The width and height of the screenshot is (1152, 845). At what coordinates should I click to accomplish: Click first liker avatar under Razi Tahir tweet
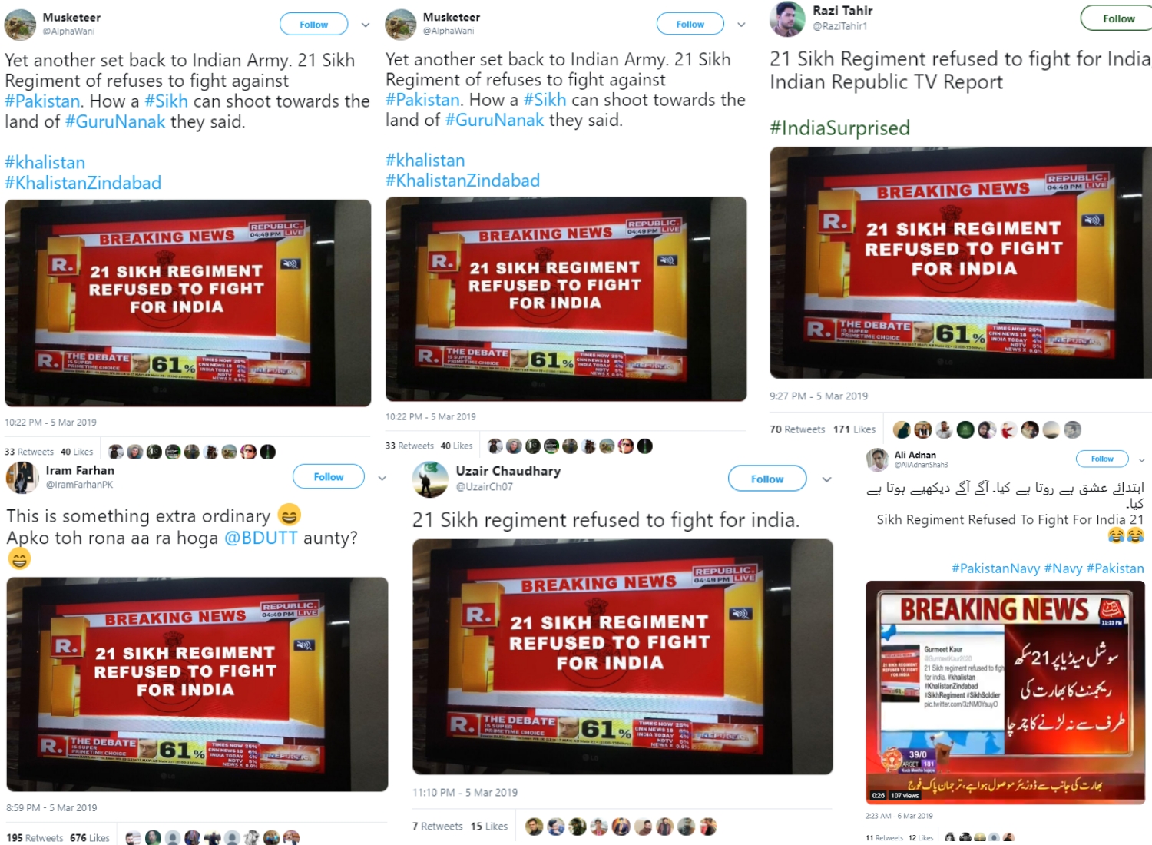pos(902,430)
